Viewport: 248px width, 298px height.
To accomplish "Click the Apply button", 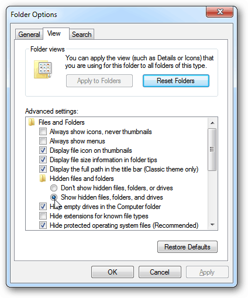I will pos(207,272).
